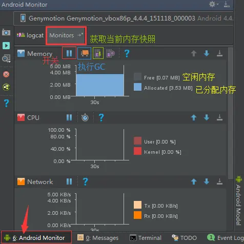
Task: Open the TODO tool tab
Action: point(184,238)
